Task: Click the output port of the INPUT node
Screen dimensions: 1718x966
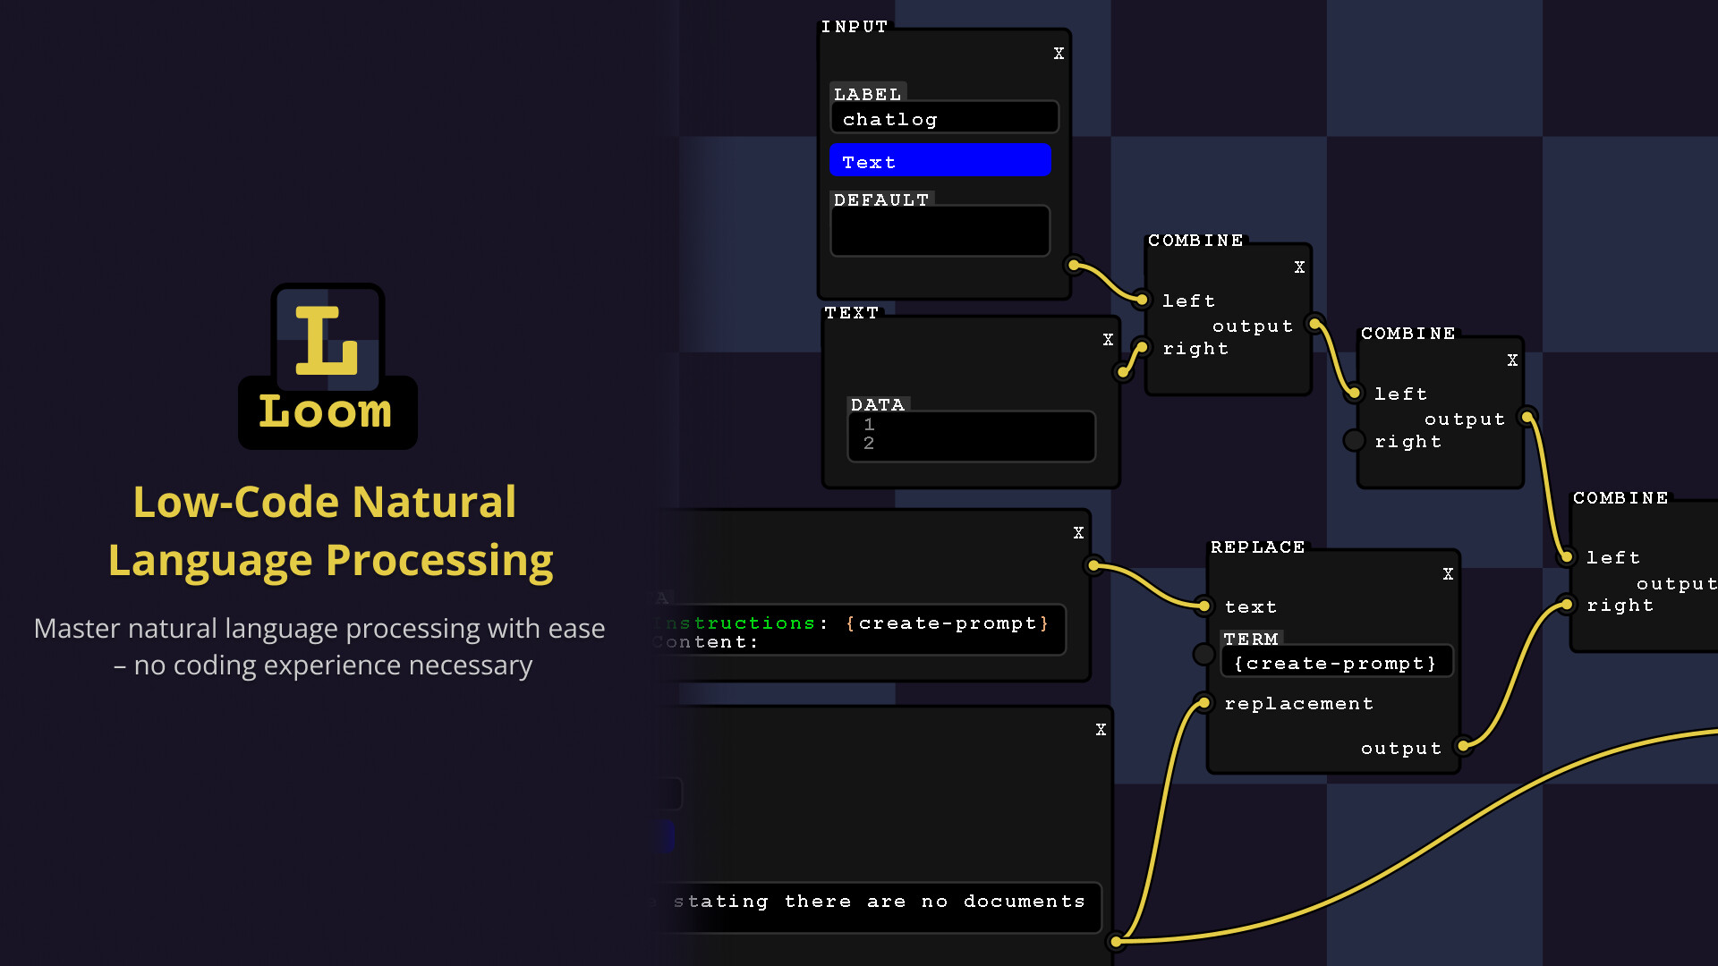Action: point(1071,266)
